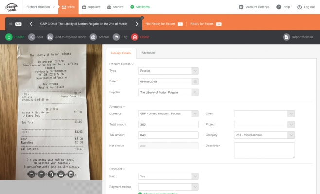Click the Supplier field

165,92
